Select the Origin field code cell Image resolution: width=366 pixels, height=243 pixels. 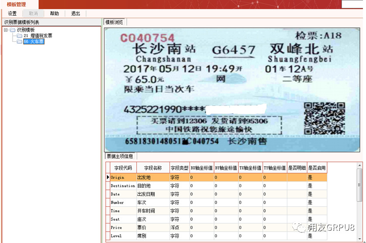pos(123,178)
